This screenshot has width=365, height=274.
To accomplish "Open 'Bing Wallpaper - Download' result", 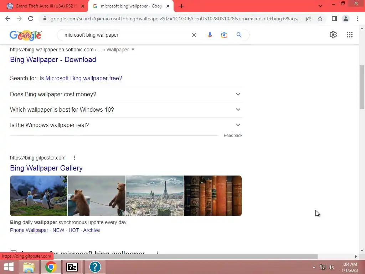I will click(53, 60).
